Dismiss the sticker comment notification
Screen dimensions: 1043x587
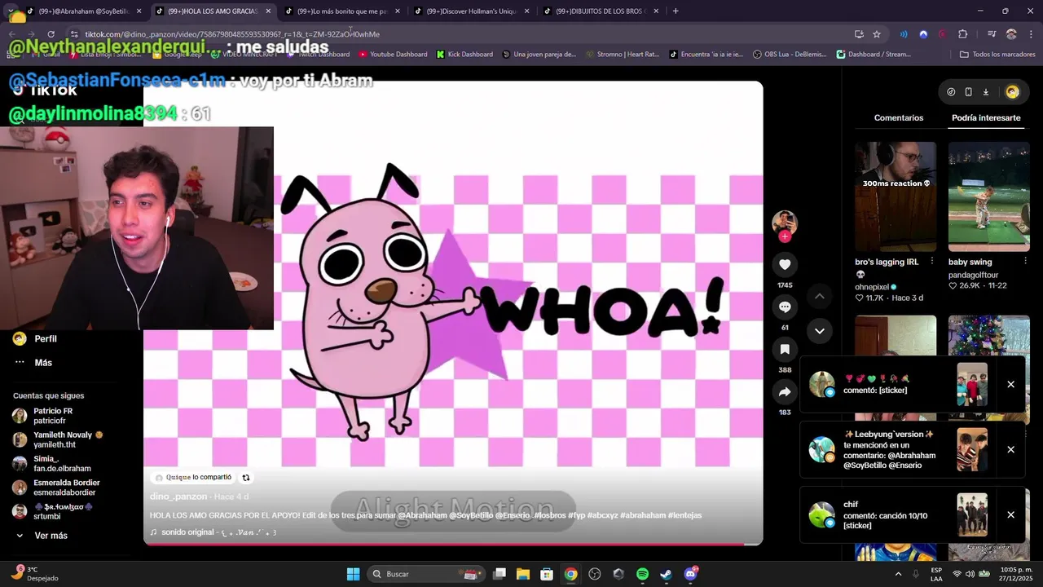click(1010, 385)
